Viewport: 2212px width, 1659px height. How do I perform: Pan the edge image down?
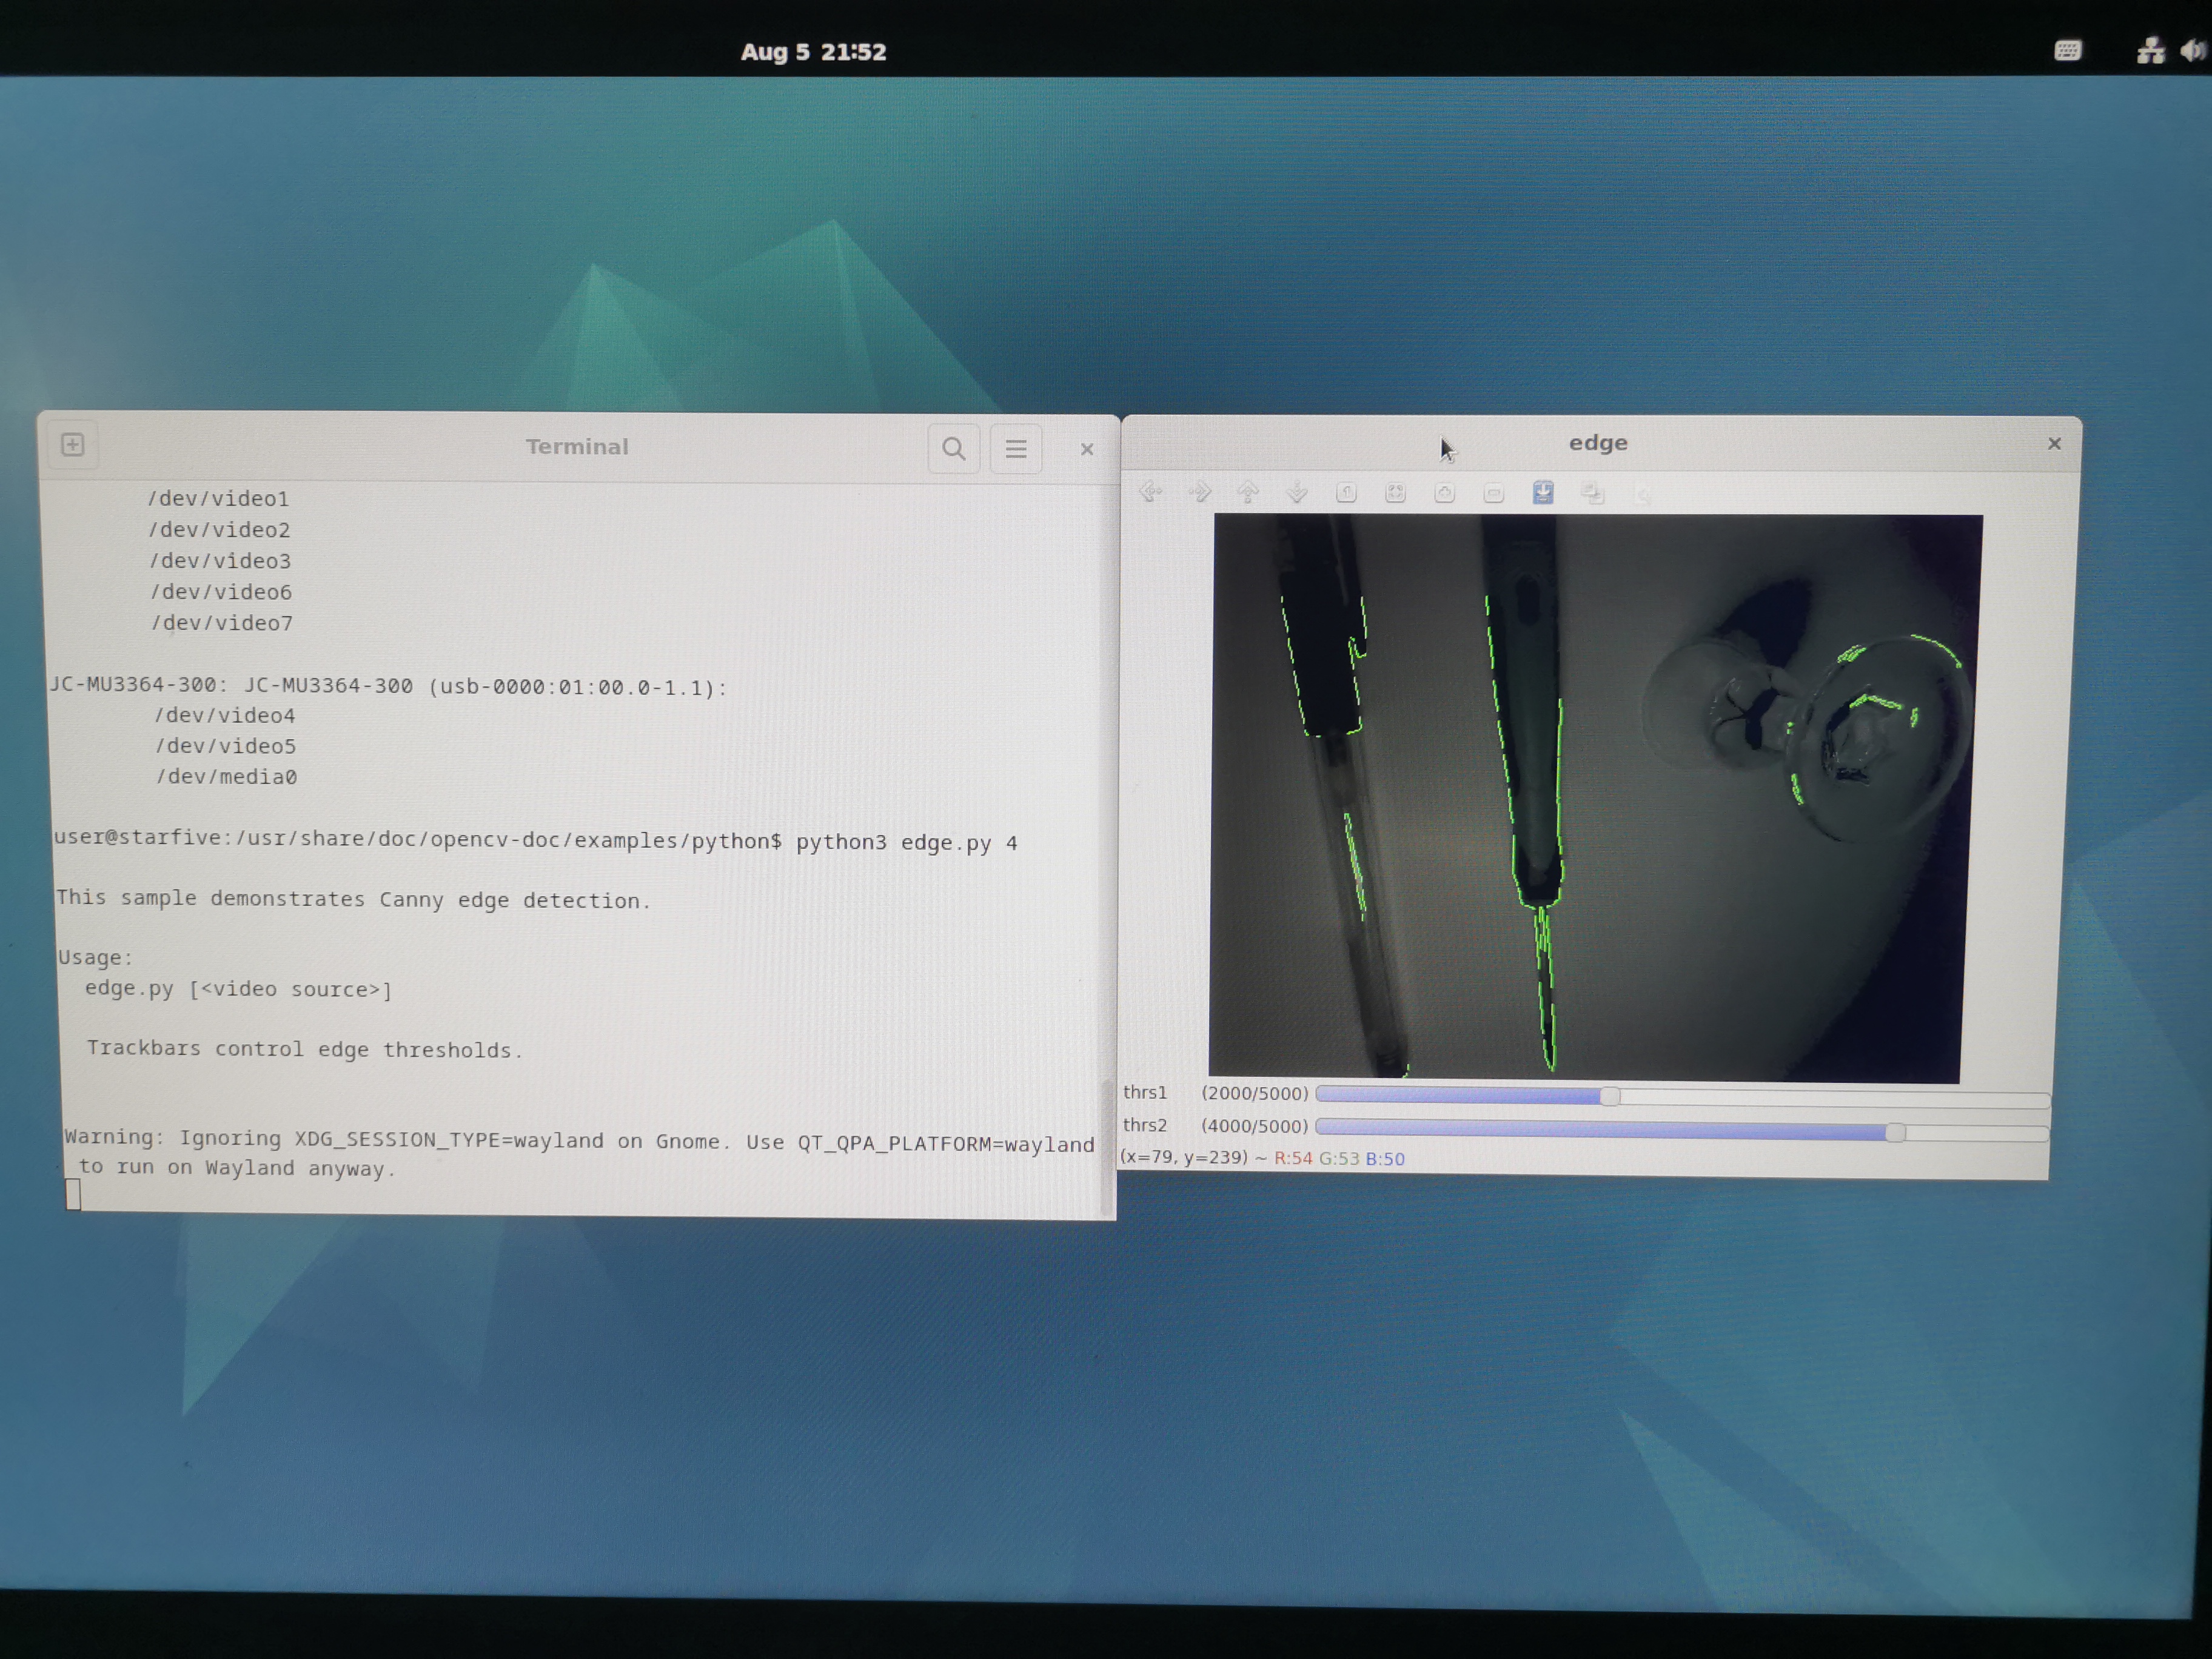point(1297,492)
